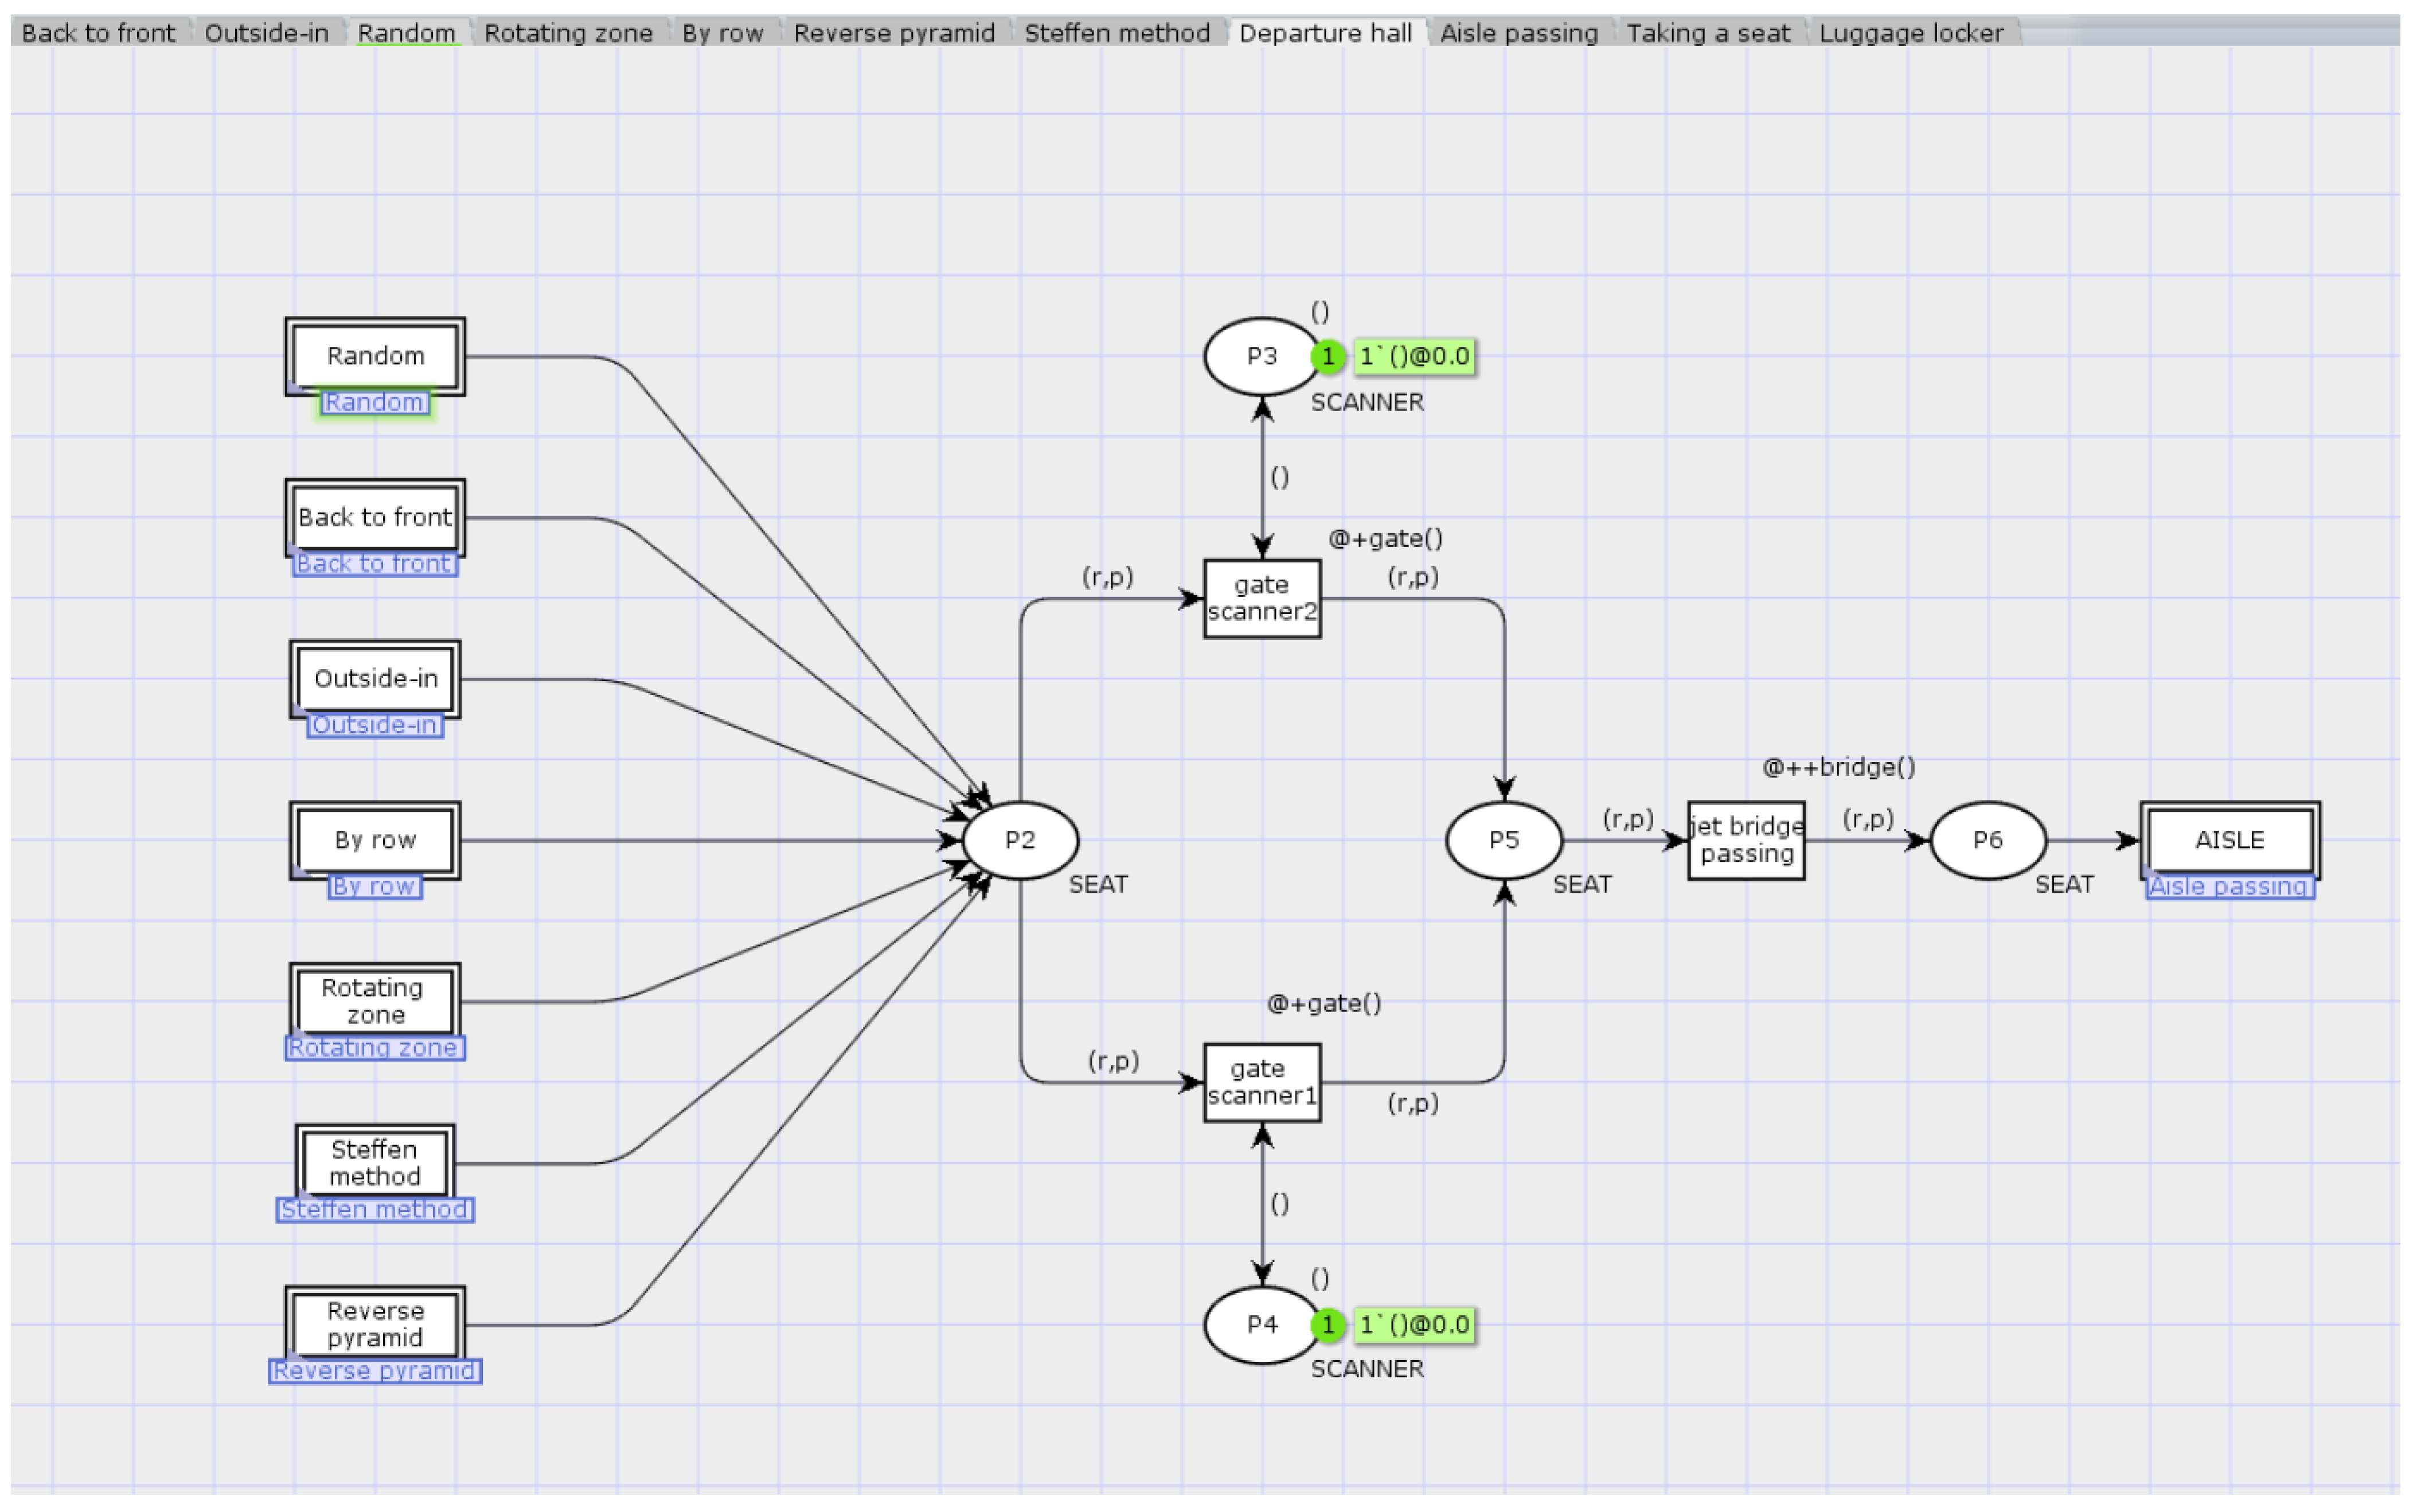Open the Aisle passing tab

1519,32
